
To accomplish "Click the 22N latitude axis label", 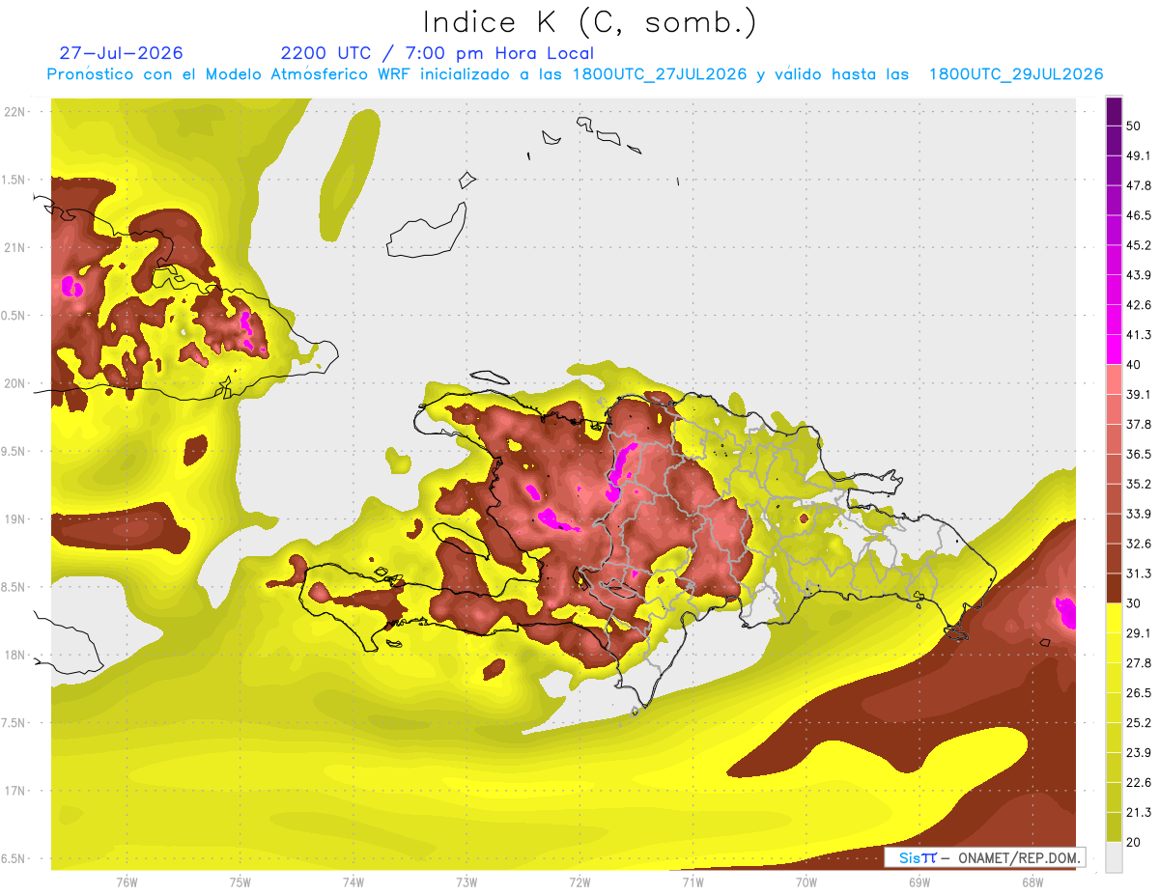I will (14, 111).
